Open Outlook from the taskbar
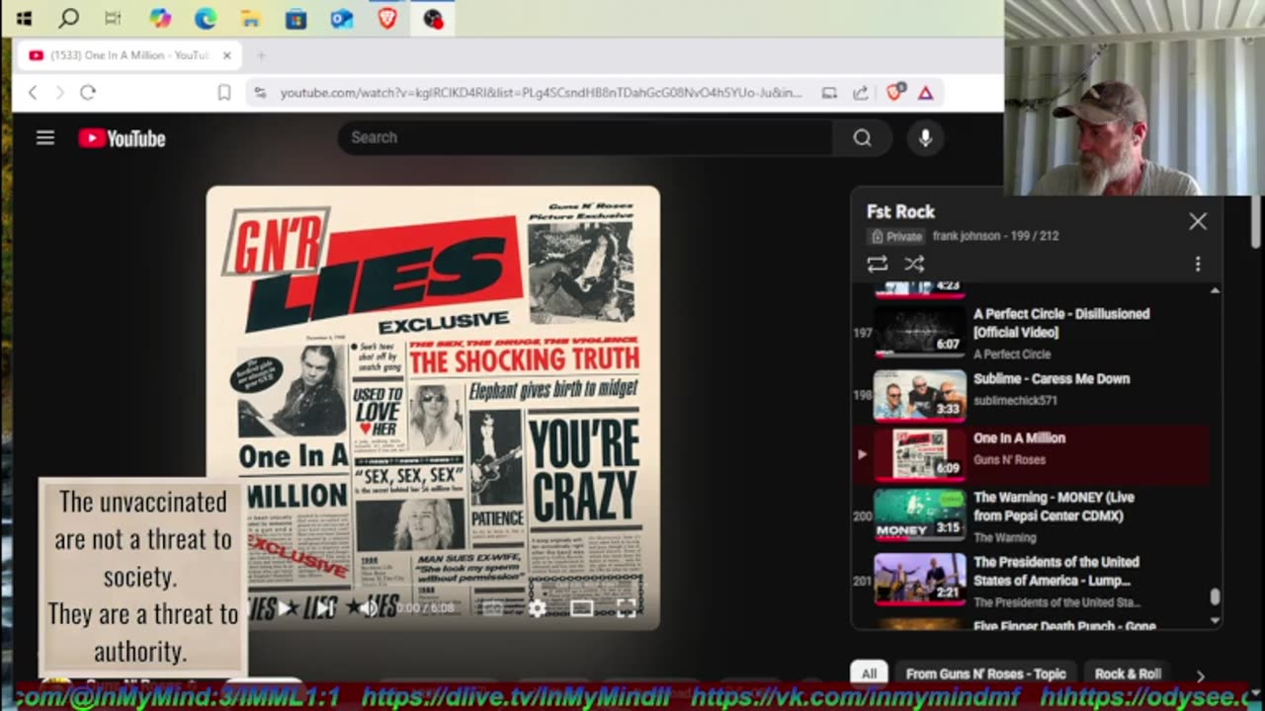The width and height of the screenshot is (1265, 711). pyautogui.click(x=342, y=18)
